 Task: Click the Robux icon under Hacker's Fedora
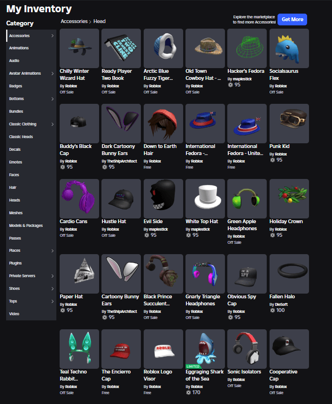[231, 85]
